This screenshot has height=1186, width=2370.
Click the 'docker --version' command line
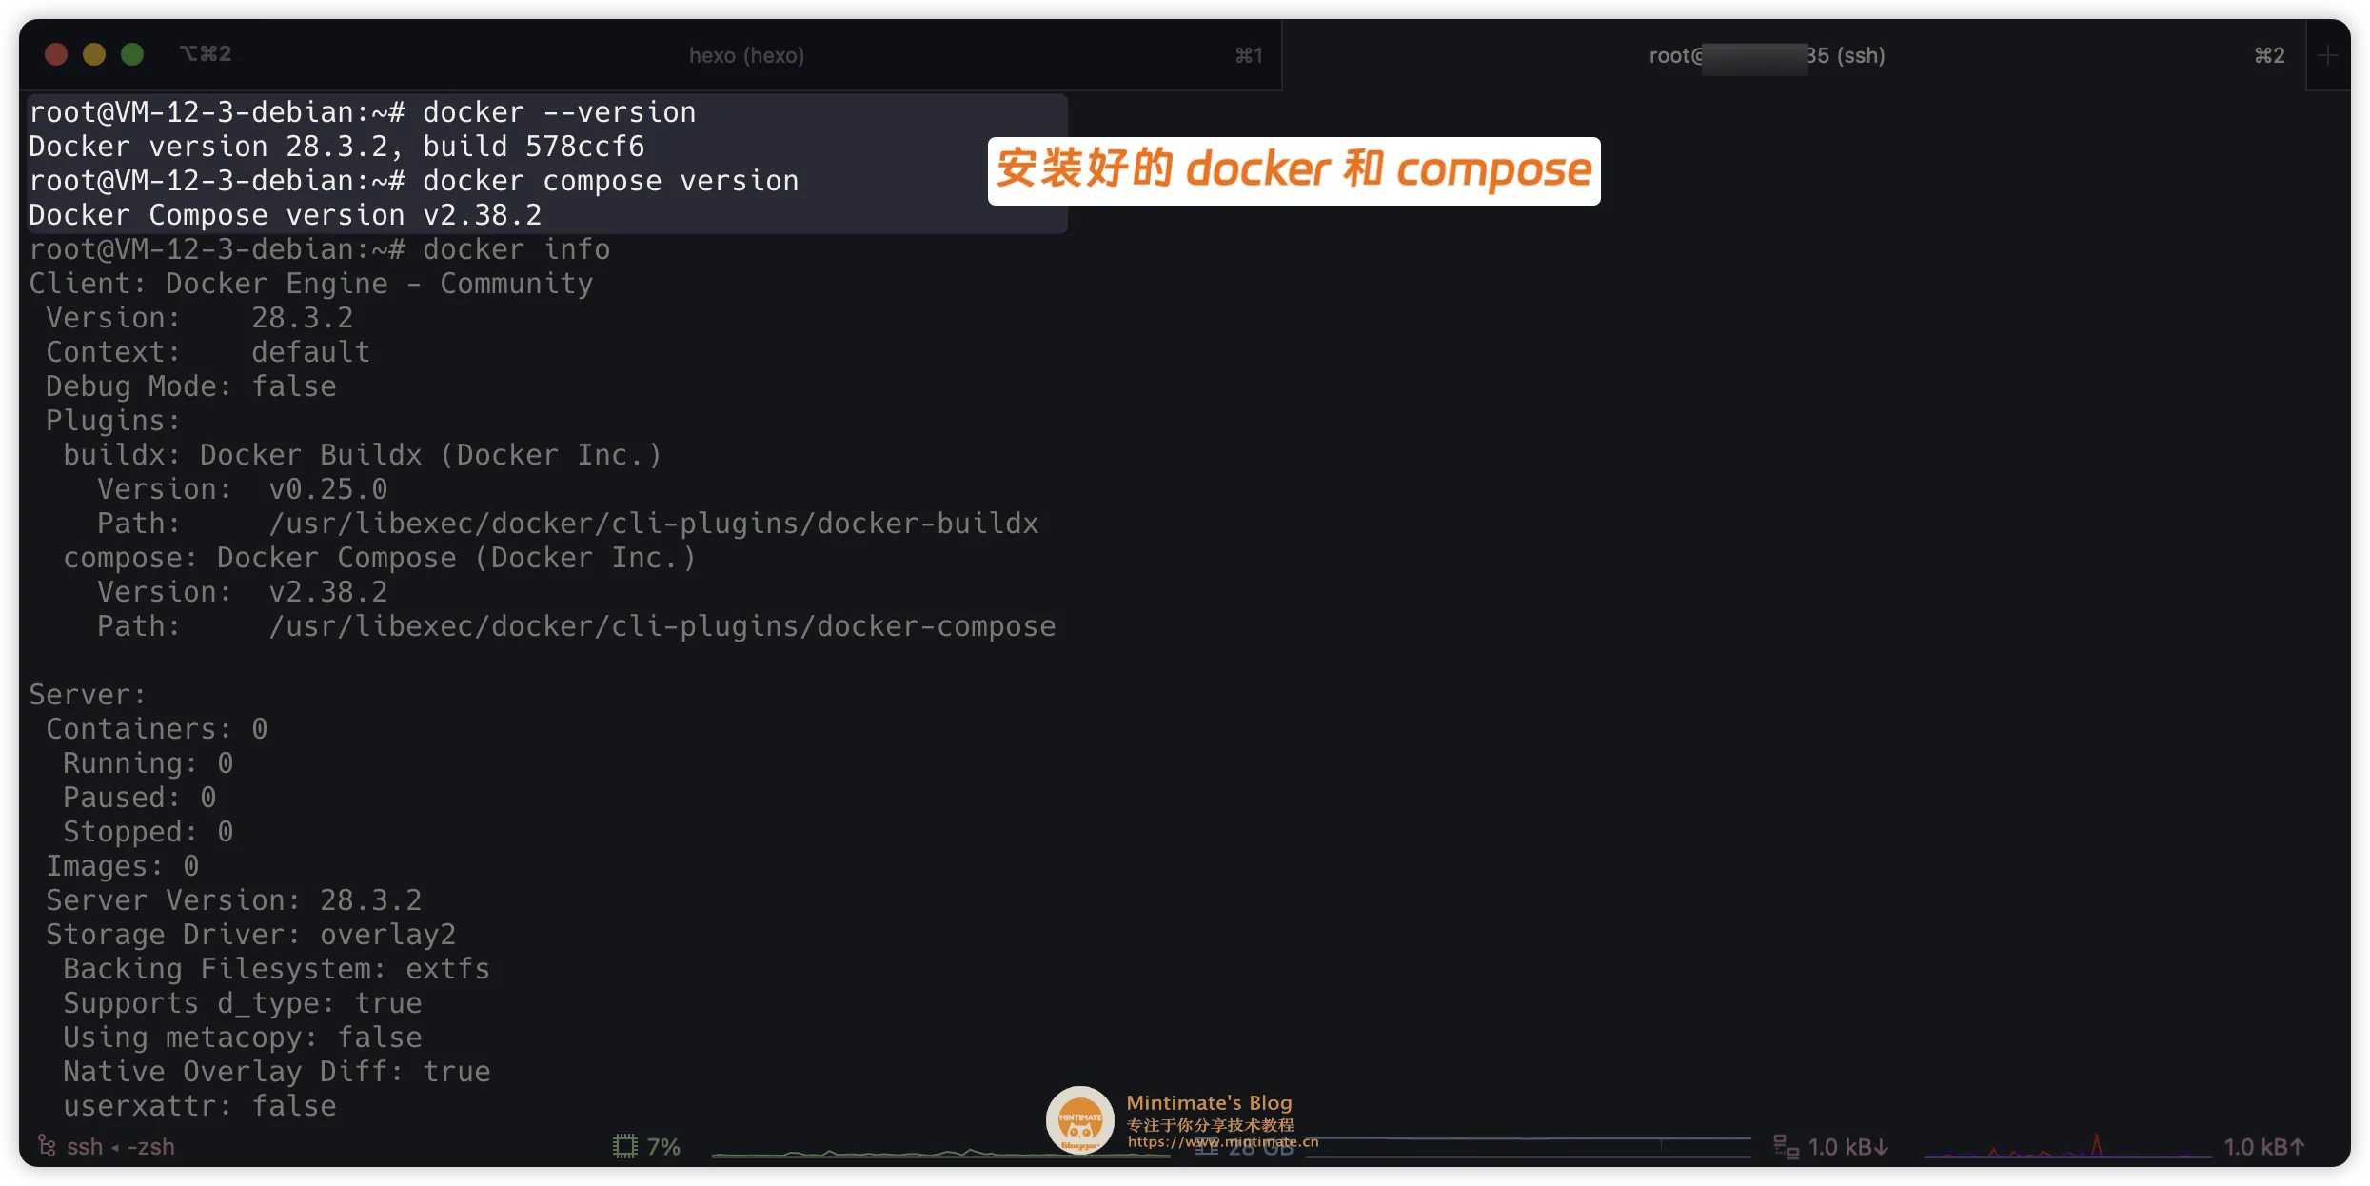[363, 112]
